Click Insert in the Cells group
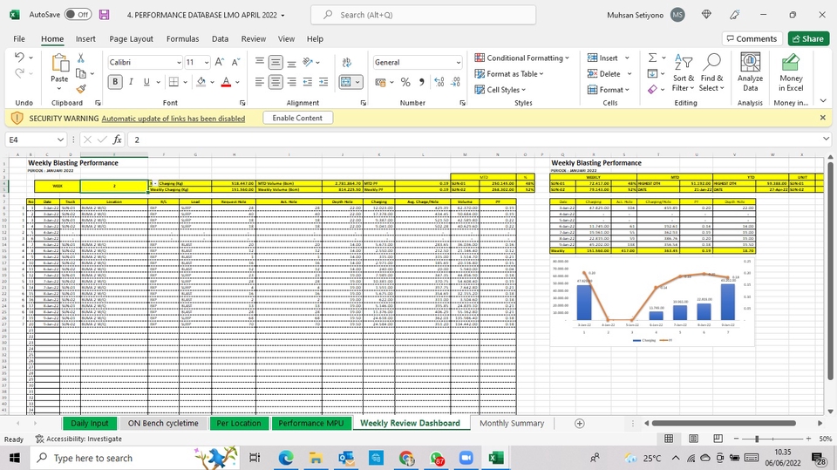Screen dimensions: 837x470 pos(602,58)
